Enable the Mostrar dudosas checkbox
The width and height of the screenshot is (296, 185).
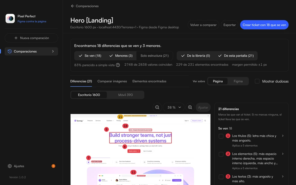click(257, 81)
